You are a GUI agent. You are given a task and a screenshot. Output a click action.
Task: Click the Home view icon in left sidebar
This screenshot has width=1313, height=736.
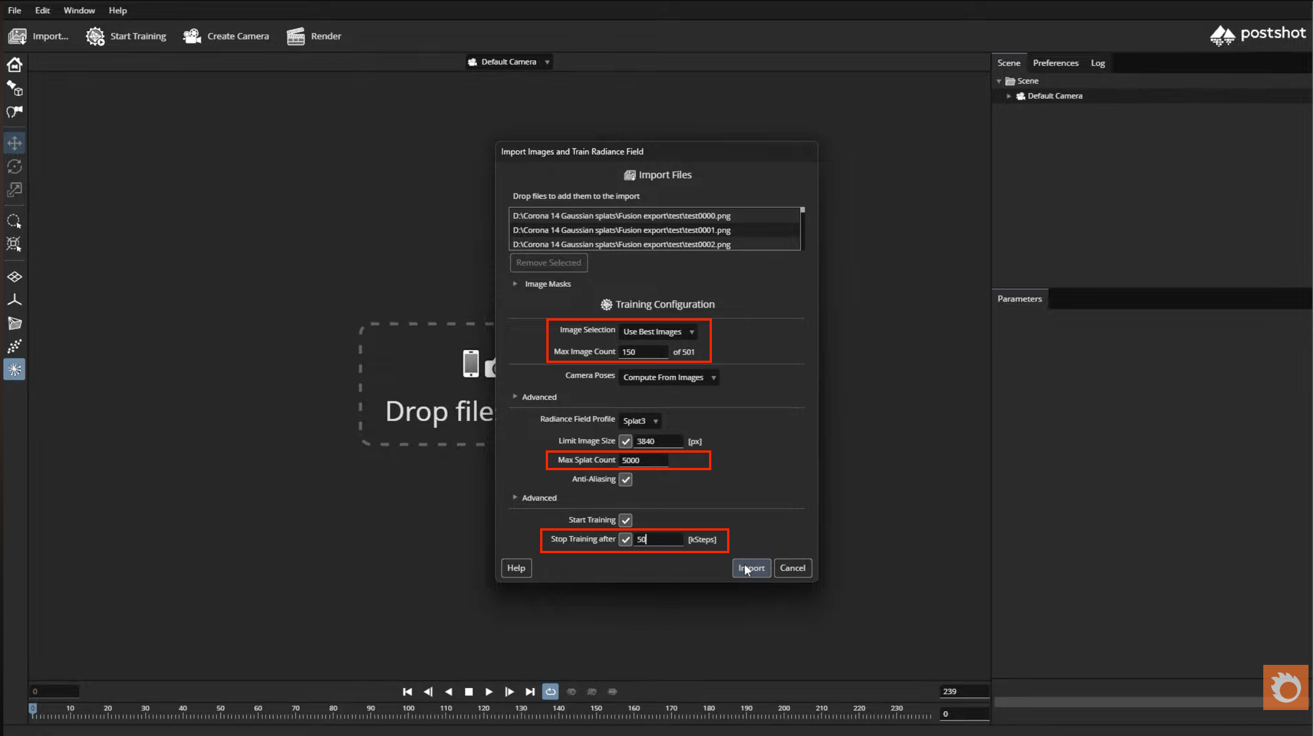point(15,64)
